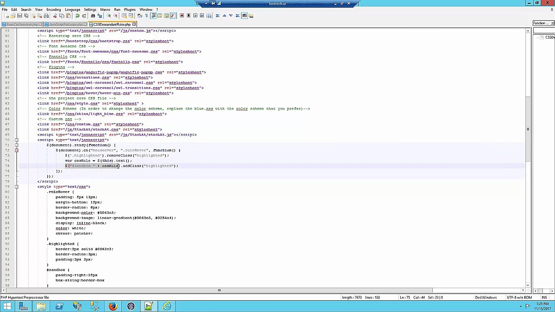Click the Redo toolbar icon
This screenshot has height=312, width=555.
click(84, 16)
